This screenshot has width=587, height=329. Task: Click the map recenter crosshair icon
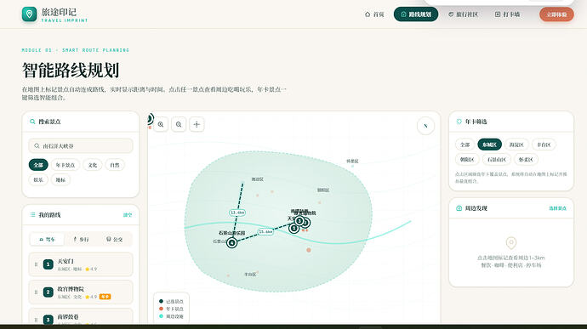(x=197, y=125)
